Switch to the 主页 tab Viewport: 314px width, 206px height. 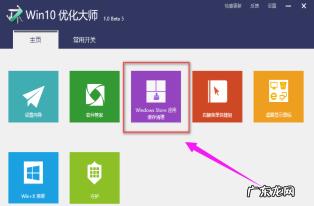tap(36, 40)
